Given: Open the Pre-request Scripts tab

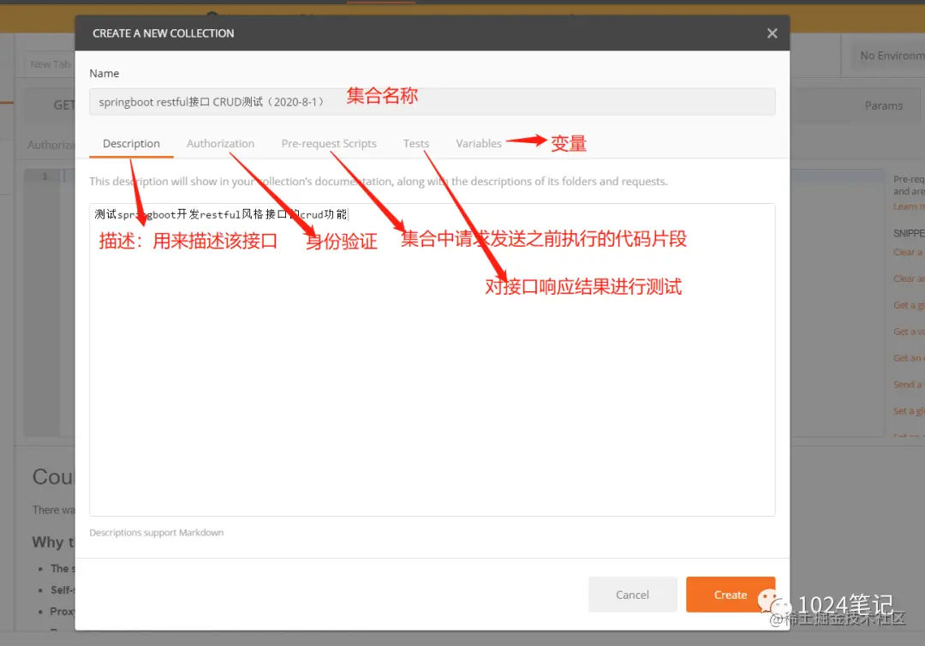Looking at the screenshot, I should (x=329, y=143).
